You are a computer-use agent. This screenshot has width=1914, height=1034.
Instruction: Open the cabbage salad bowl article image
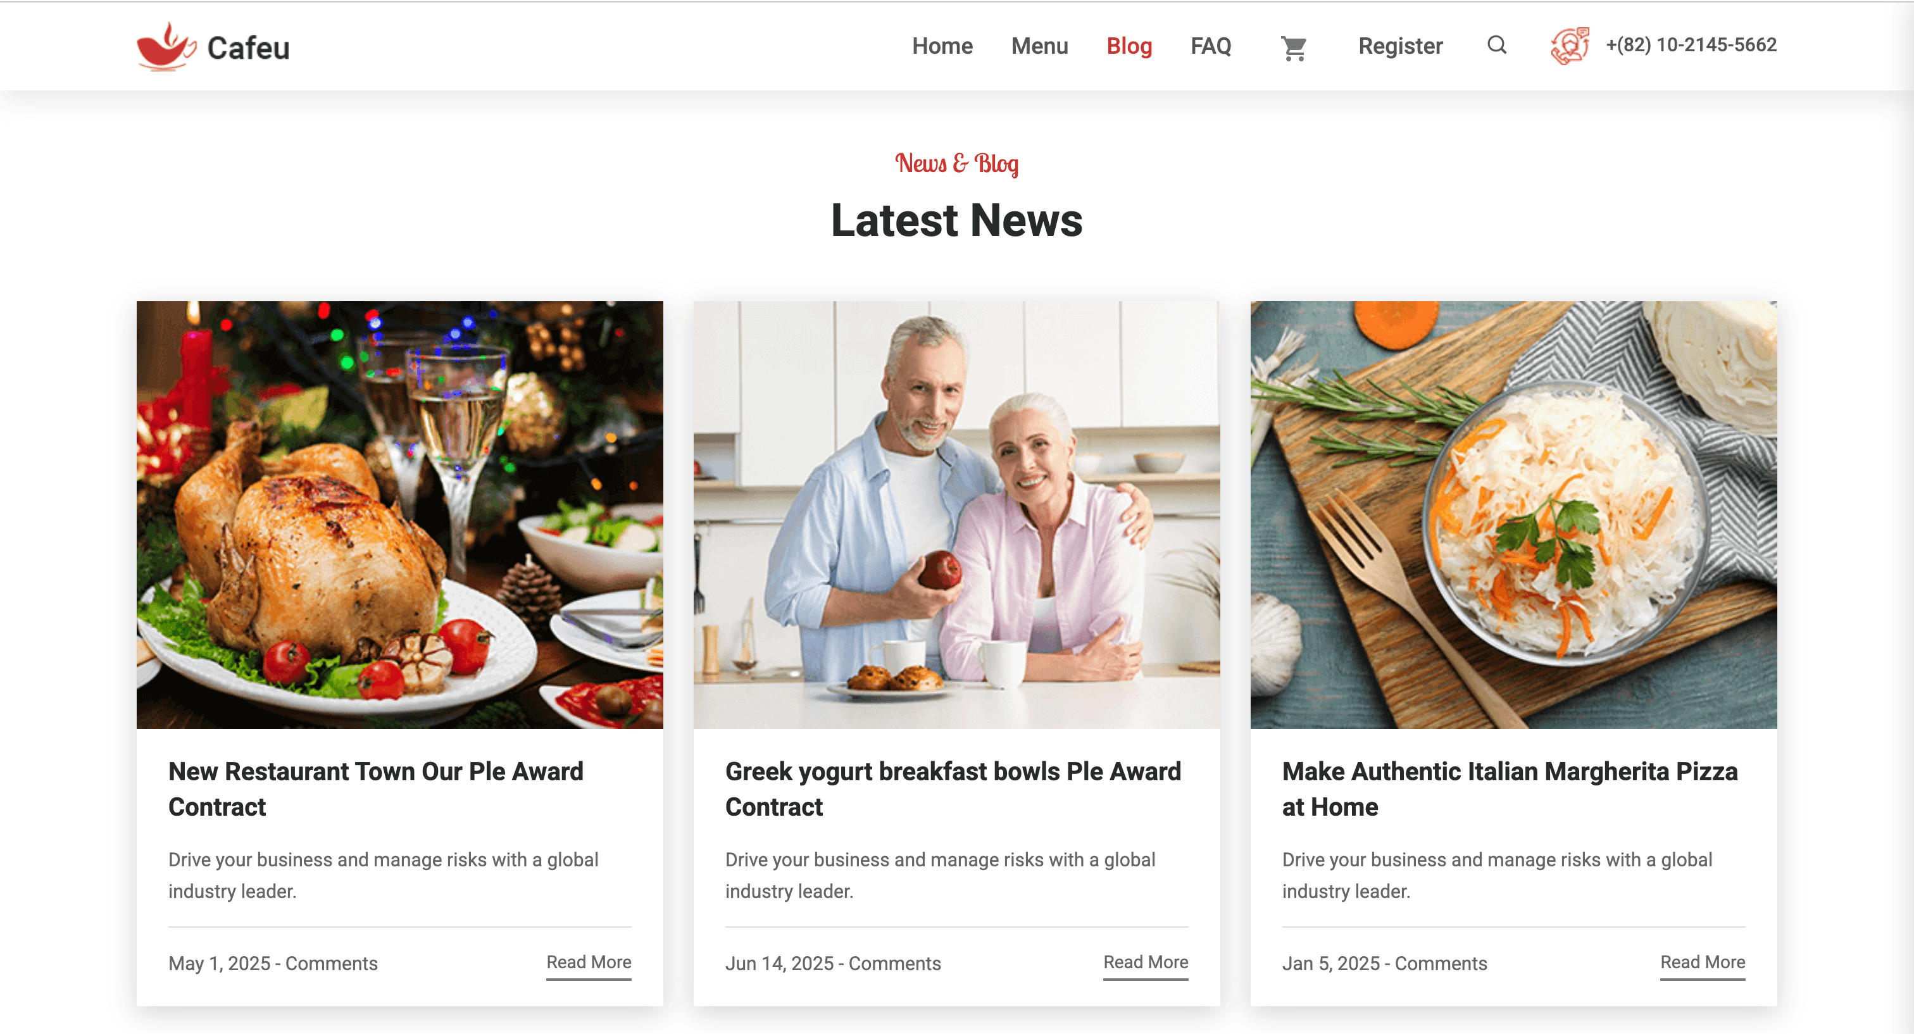click(1513, 514)
